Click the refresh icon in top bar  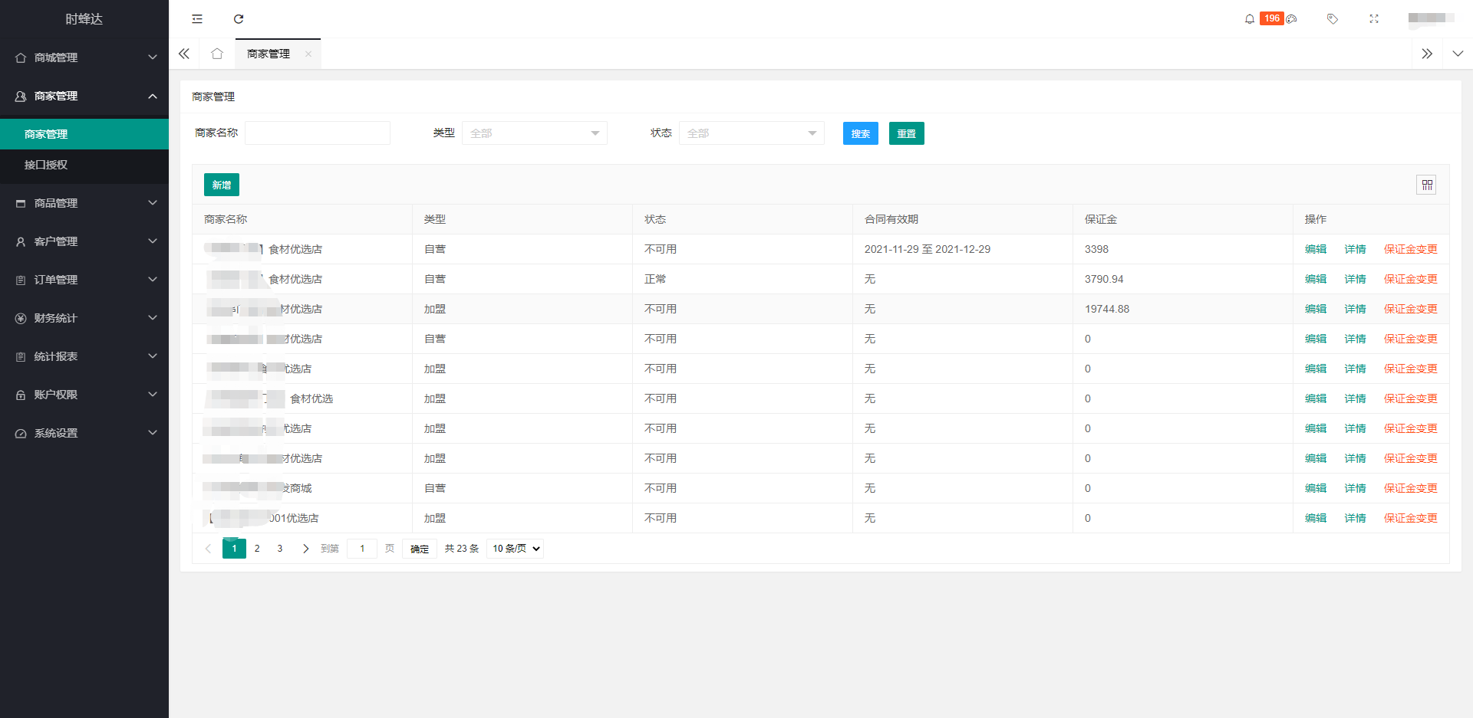point(239,19)
